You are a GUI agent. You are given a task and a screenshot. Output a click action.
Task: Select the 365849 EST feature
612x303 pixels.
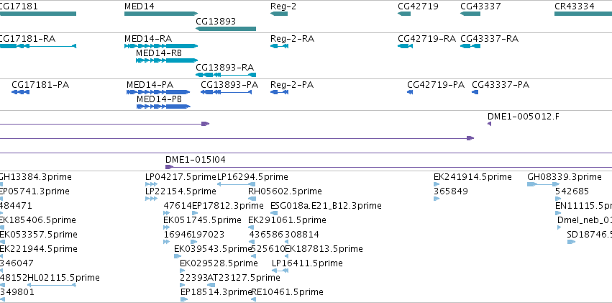tap(437, 199)
